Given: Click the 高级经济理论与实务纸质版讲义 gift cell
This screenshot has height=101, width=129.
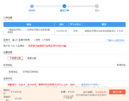Looking at the screenshot, I should pos(104,31).
